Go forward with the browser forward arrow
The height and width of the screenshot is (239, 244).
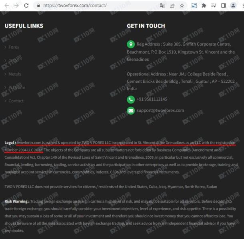(16, 6)
